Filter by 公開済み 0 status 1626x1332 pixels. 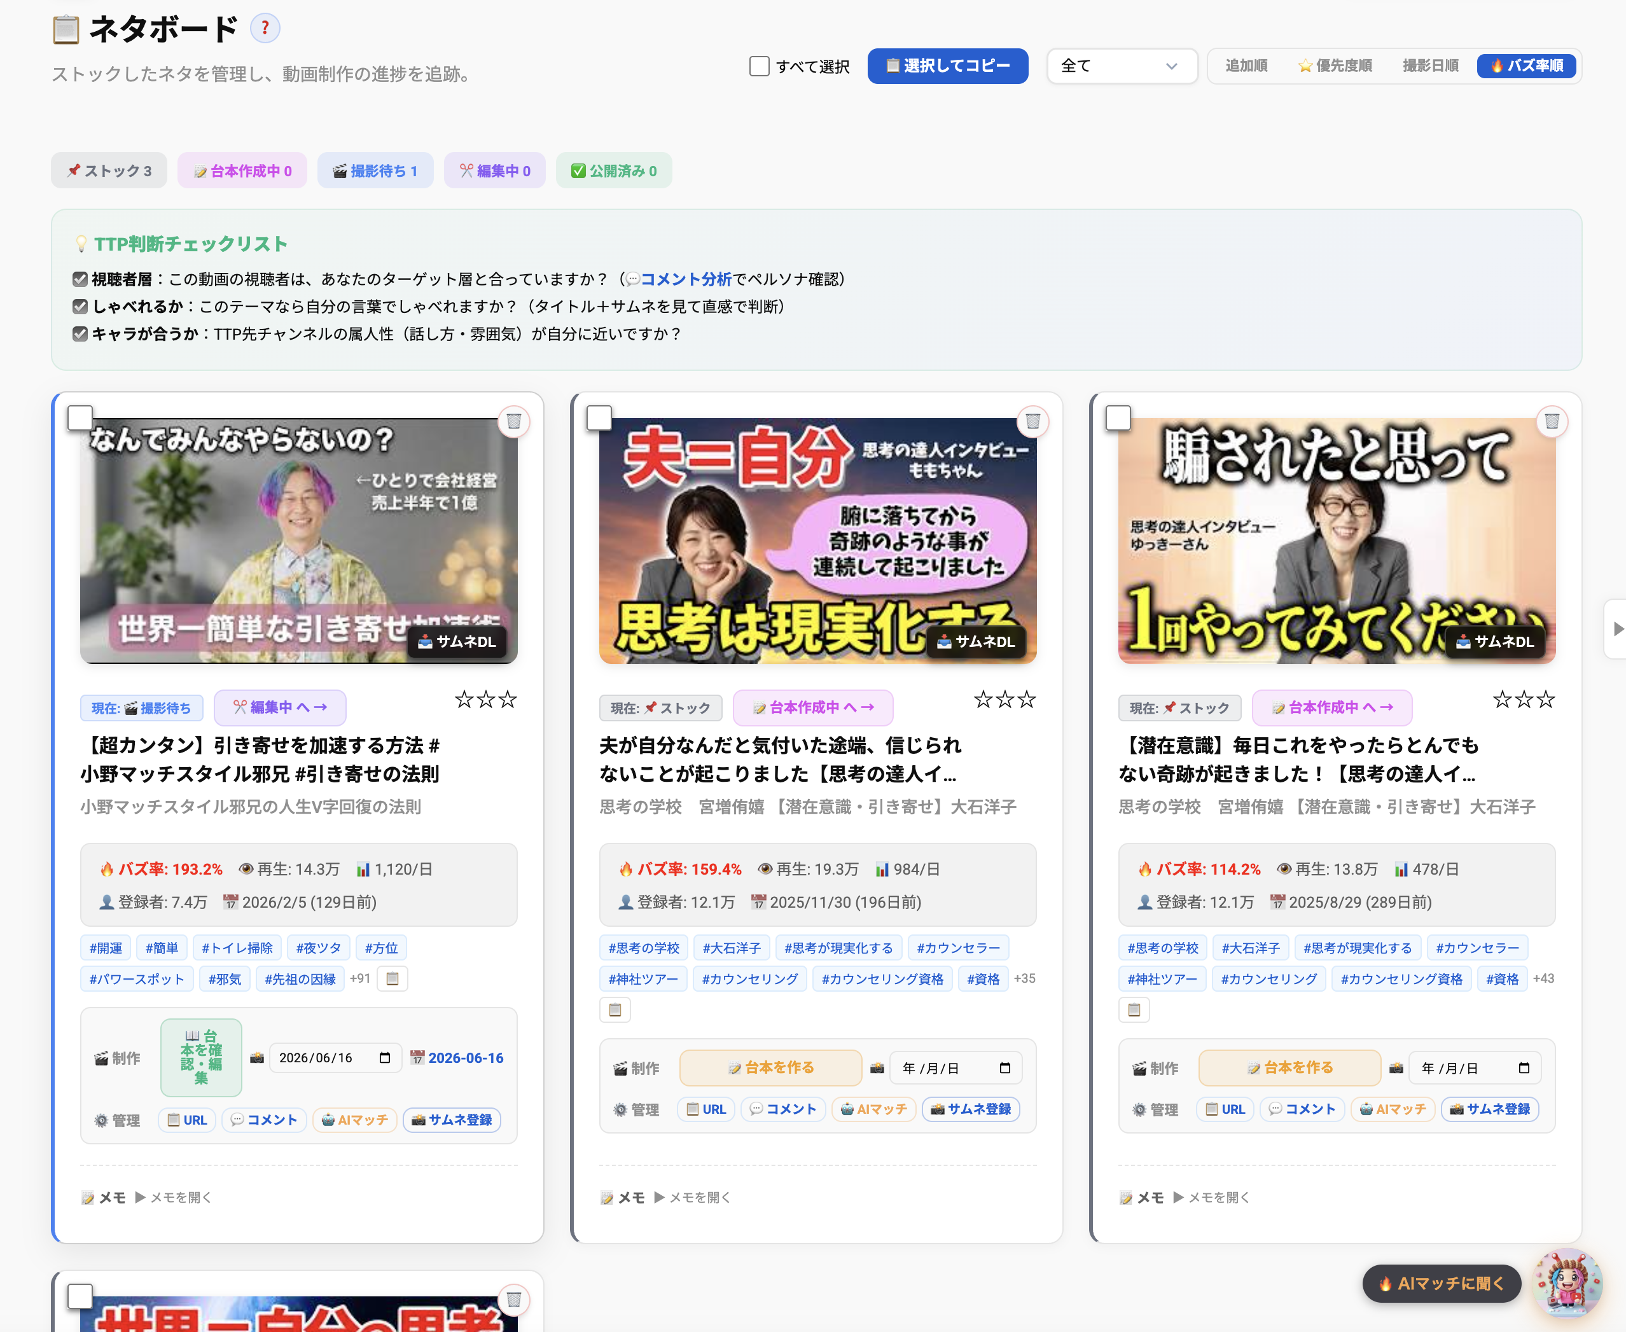tap(614, 170)
